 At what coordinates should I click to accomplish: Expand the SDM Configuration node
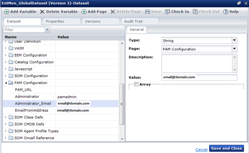pyautogui.click(x=6, y=76)
